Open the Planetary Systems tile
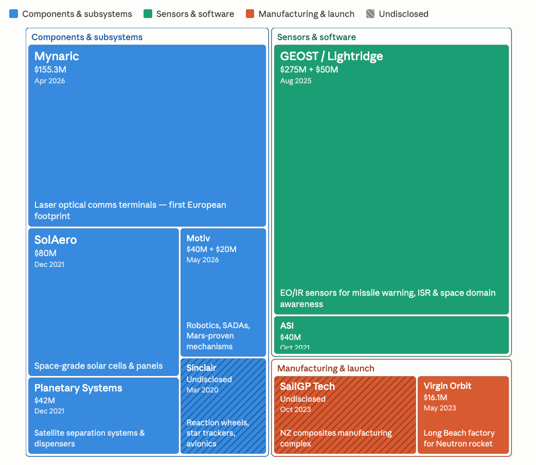 (x=103, y=416)
